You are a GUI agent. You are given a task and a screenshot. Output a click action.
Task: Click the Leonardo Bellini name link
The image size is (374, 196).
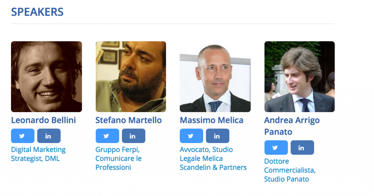tap(43, 120)
